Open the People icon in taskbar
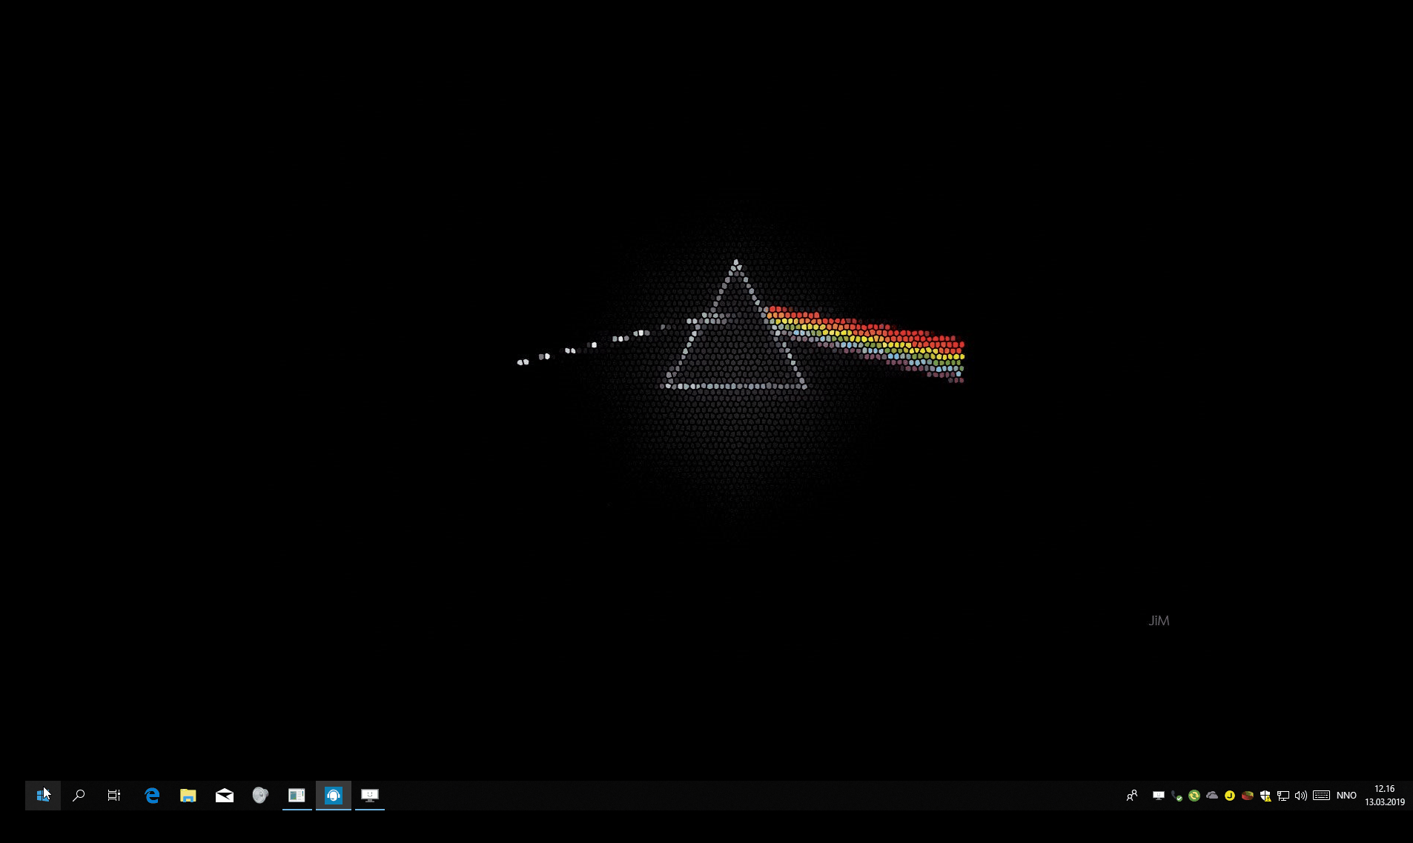Viewport: 1413px width, 843px height. coord(1132,796)
